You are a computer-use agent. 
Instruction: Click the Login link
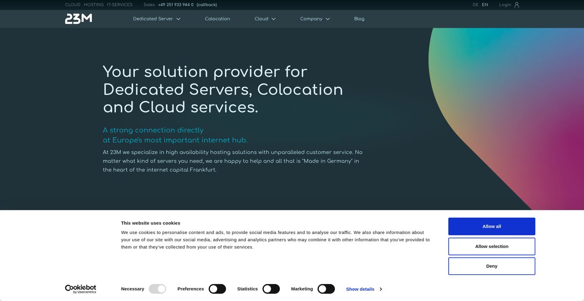505,5
